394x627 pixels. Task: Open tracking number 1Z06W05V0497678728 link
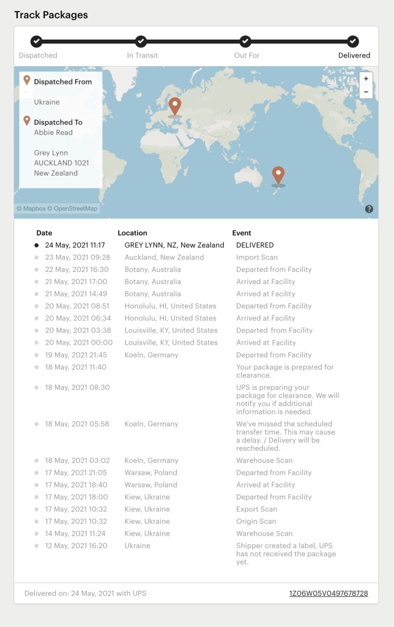pos(329,593)
